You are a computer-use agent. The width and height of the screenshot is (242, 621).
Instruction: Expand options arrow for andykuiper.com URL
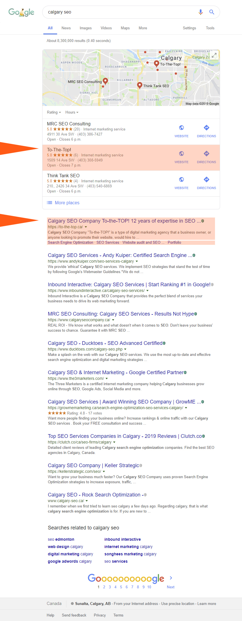tap(137, 261)
